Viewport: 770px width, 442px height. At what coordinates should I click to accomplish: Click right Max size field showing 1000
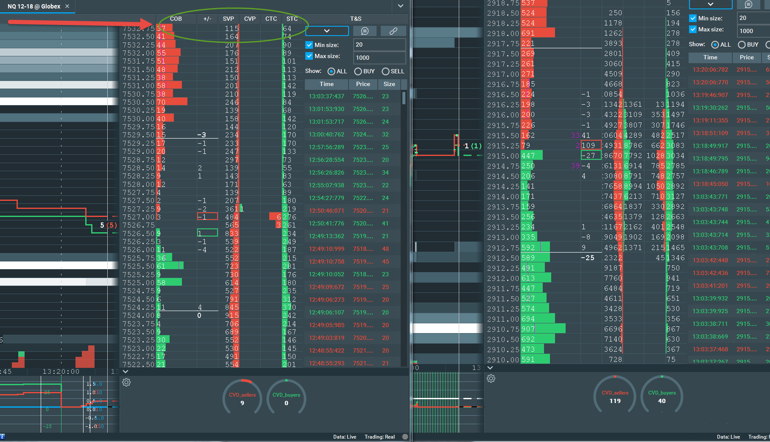[x=753, y=31]
